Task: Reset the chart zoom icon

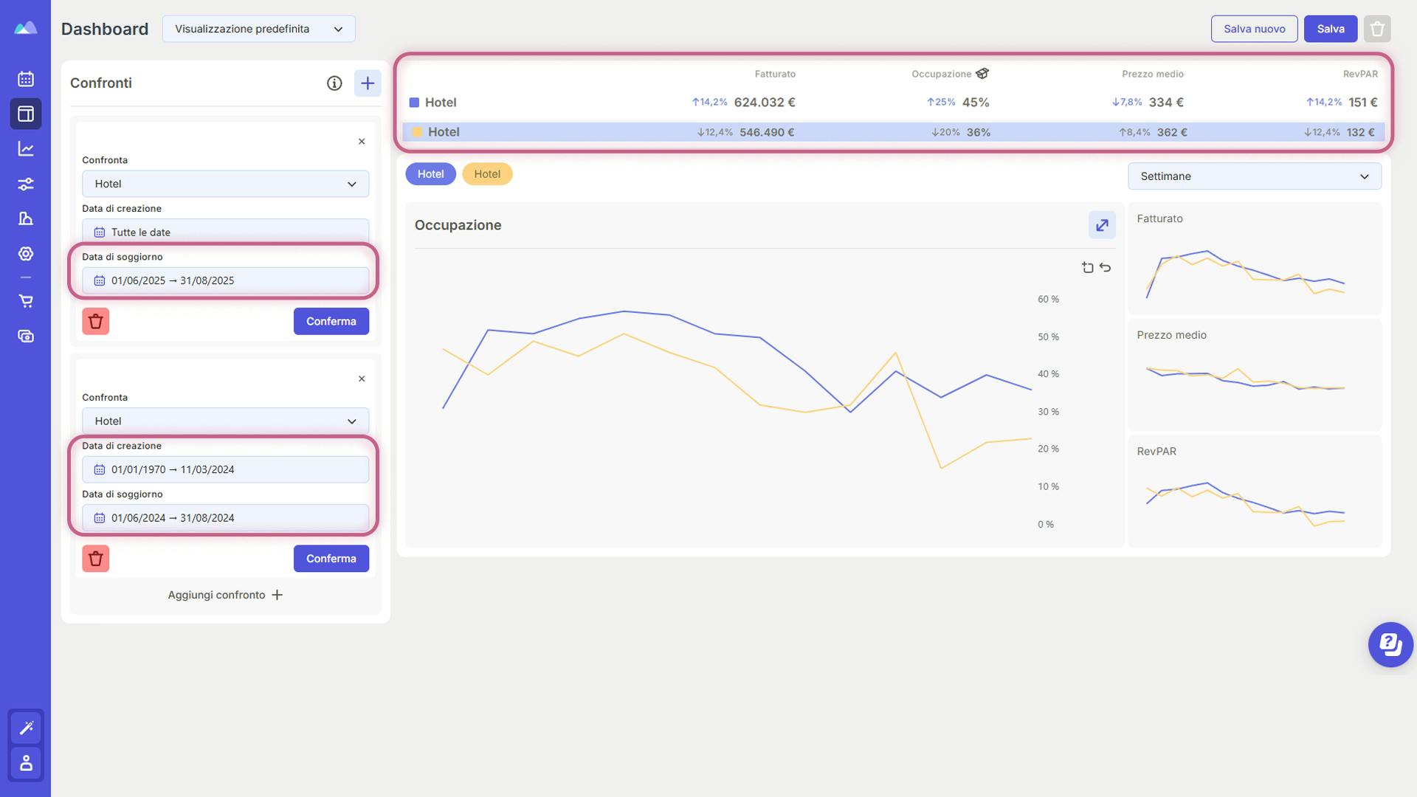Action: click(1088, 268)
